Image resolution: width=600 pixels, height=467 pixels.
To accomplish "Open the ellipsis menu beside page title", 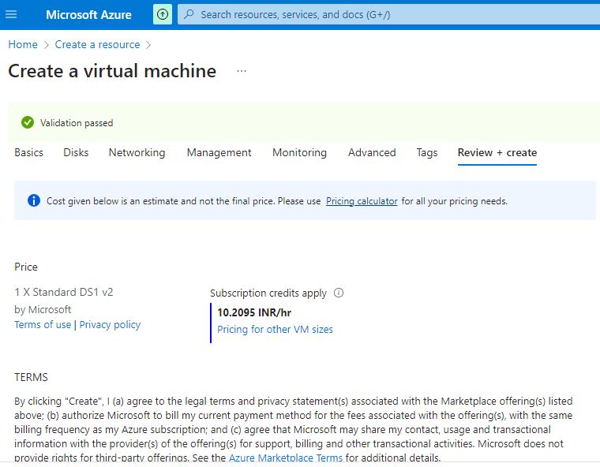I will pos(242,71).
